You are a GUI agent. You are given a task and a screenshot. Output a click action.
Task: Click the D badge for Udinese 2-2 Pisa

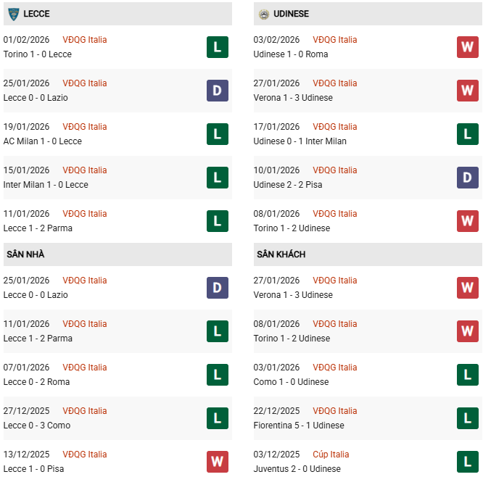467,178
